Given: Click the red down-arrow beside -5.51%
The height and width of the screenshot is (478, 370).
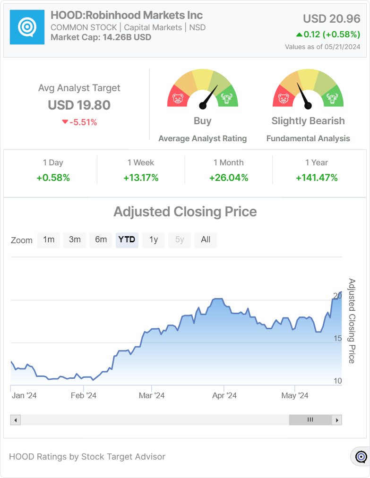Looking at the screenshot, I should point(65,122).
